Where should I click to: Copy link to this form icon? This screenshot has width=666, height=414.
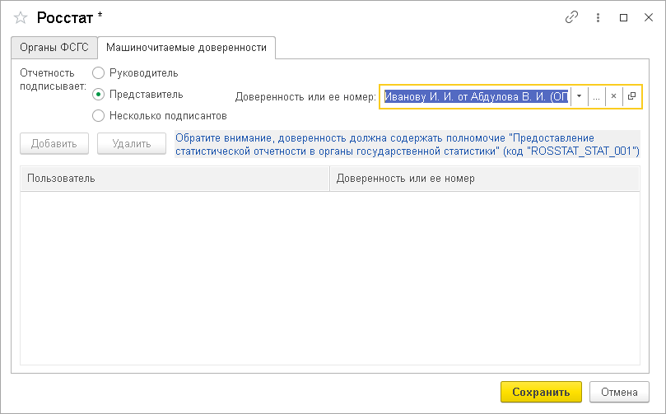tap(571, 17)
